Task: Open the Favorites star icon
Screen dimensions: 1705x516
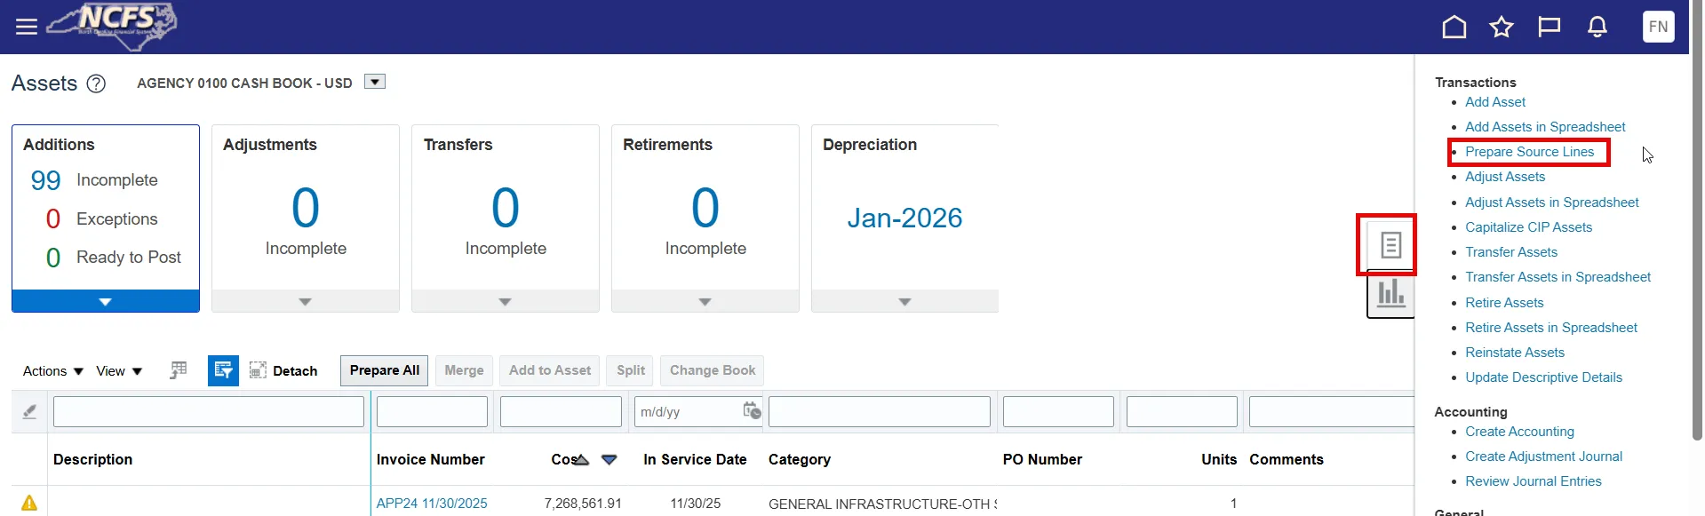Action: tap(1502, 27)
